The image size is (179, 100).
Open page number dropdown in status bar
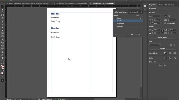(30, 99)
